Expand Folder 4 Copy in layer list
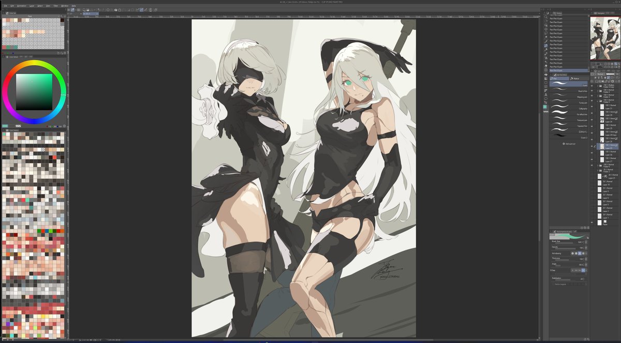The width and height of the screenshot is (621, 343). pos(598,86)
